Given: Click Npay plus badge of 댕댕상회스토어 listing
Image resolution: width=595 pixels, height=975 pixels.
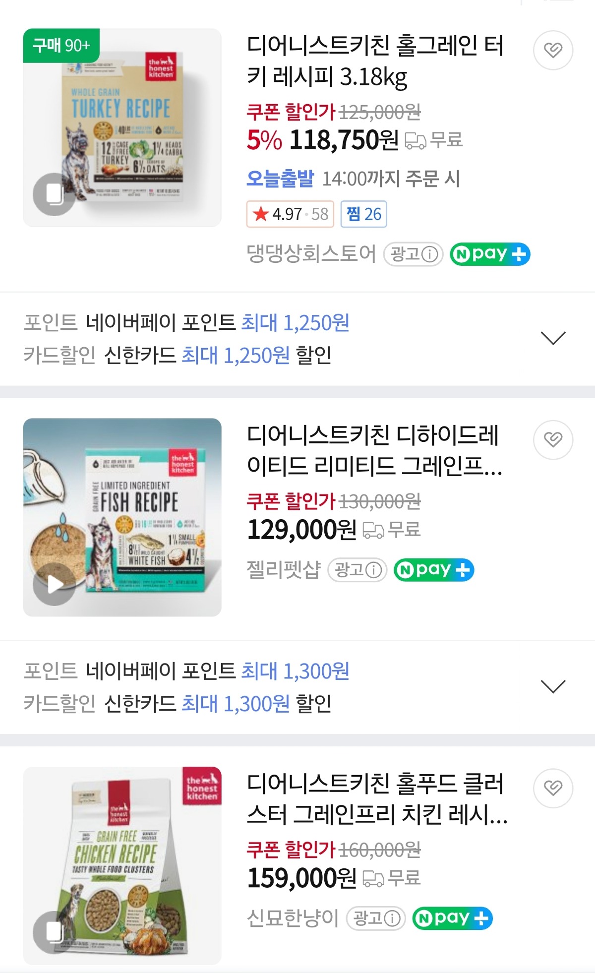Looking at the screenshot, I should tap(490, 254).
